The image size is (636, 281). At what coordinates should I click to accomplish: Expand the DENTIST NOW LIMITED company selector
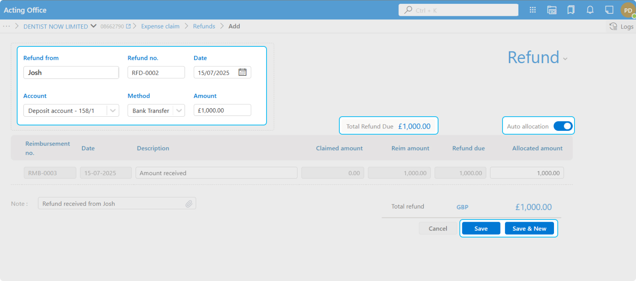[93, 26]
